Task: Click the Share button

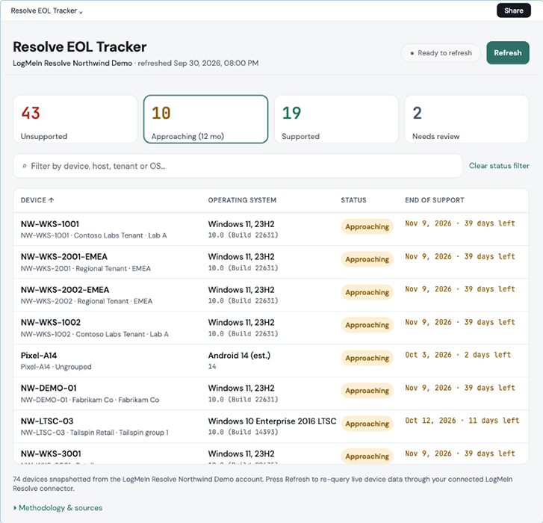Action: (514, 10)
